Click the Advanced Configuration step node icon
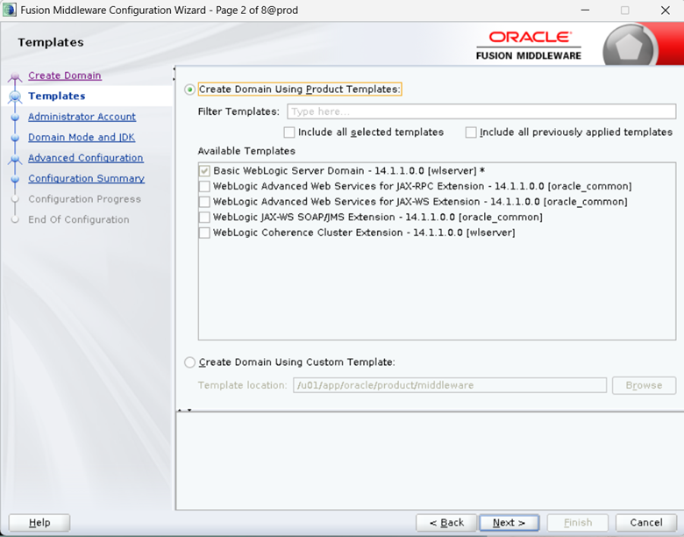 pos(15,159)
